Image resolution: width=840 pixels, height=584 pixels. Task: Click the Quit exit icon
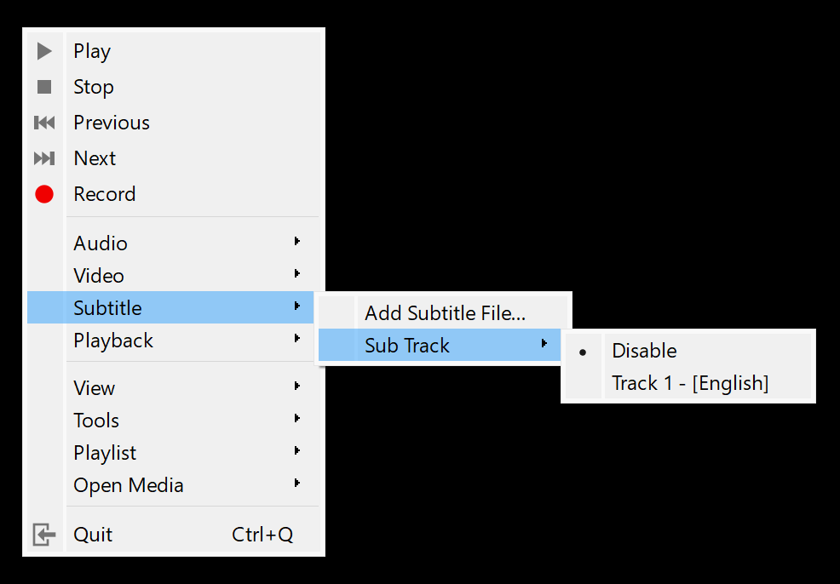tap(44, 535)
